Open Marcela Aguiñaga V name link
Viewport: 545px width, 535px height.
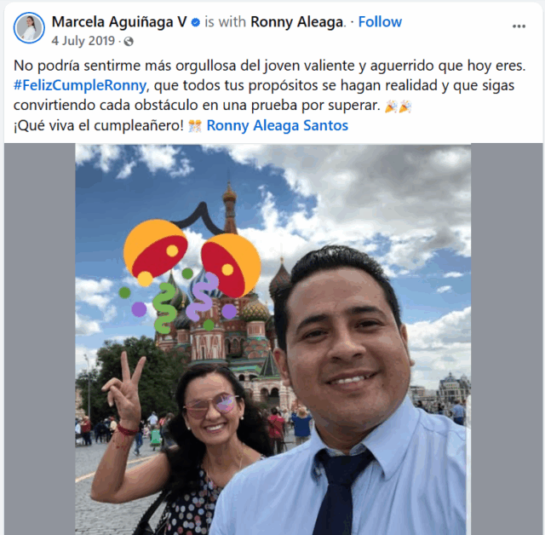tap(119, 22)
